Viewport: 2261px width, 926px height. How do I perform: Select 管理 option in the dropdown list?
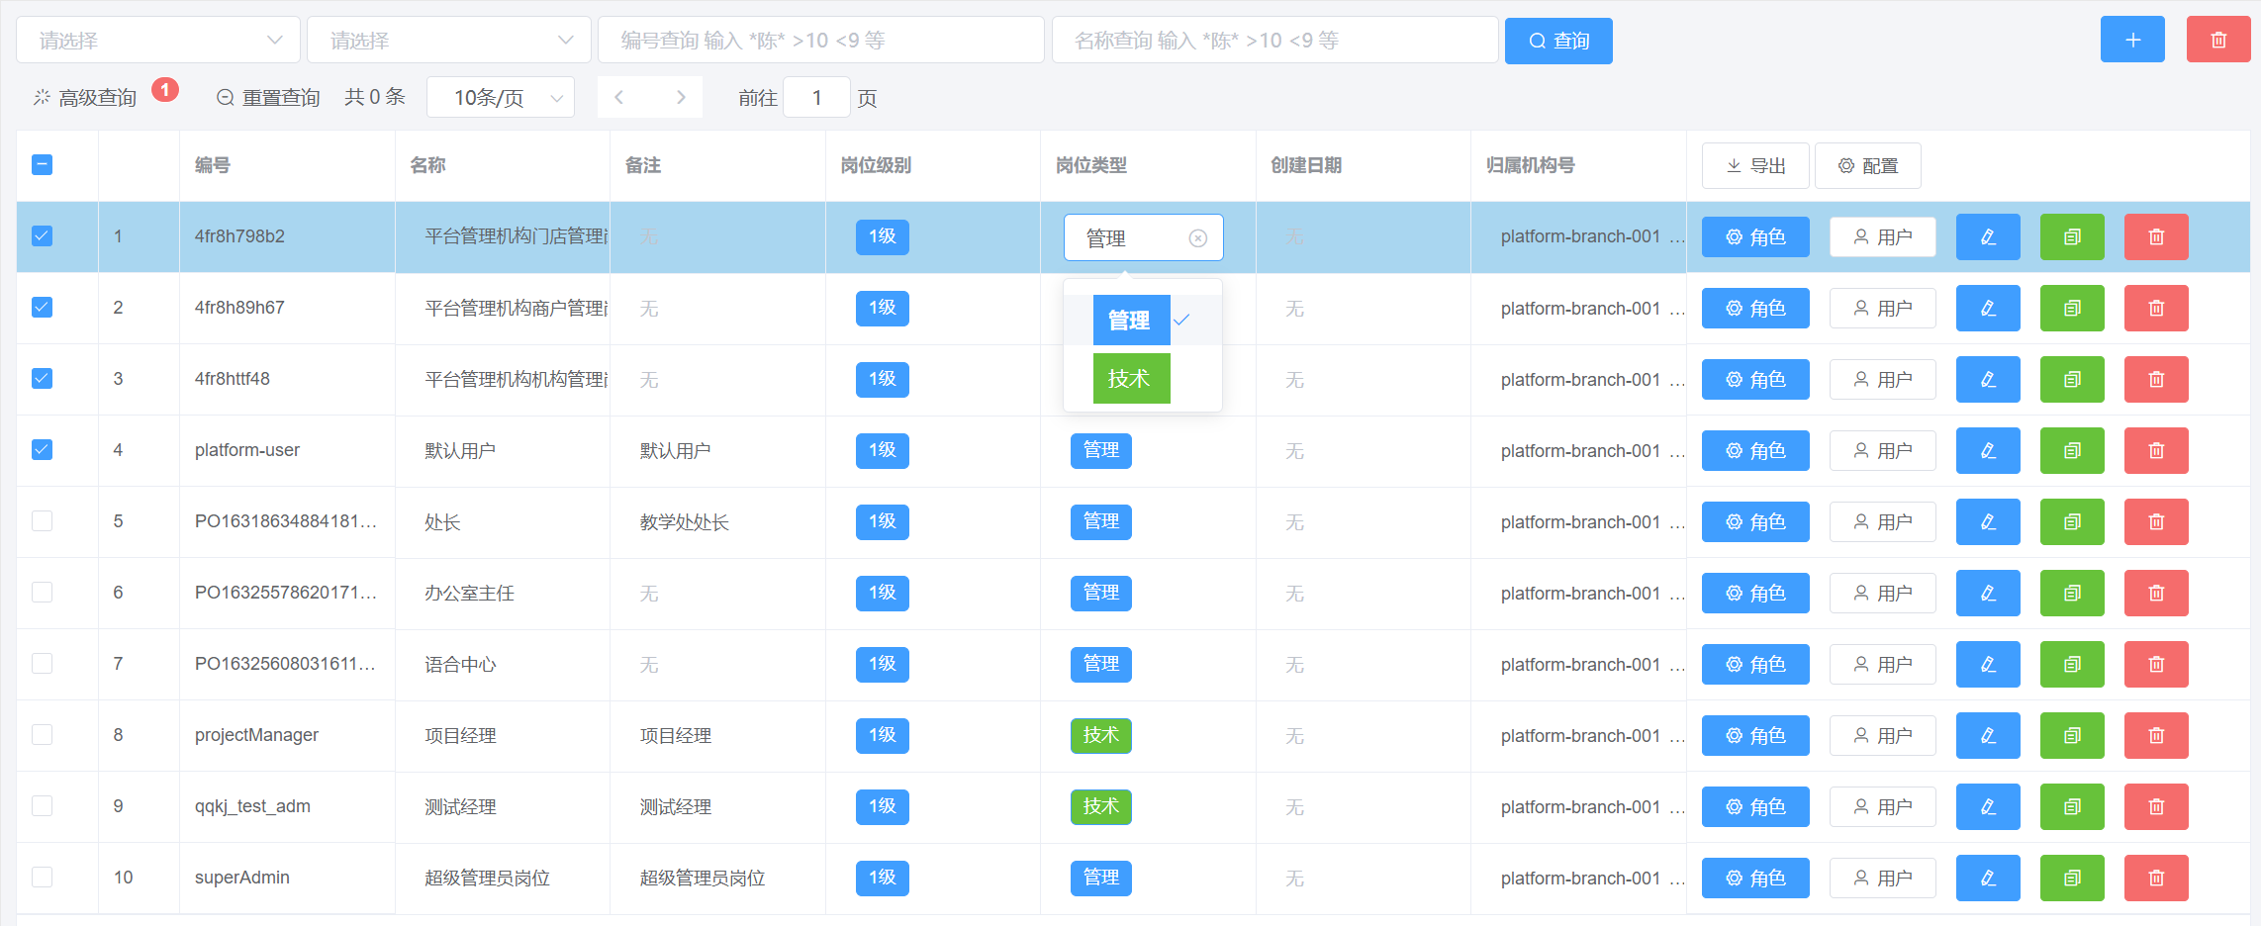(1131, 321)
